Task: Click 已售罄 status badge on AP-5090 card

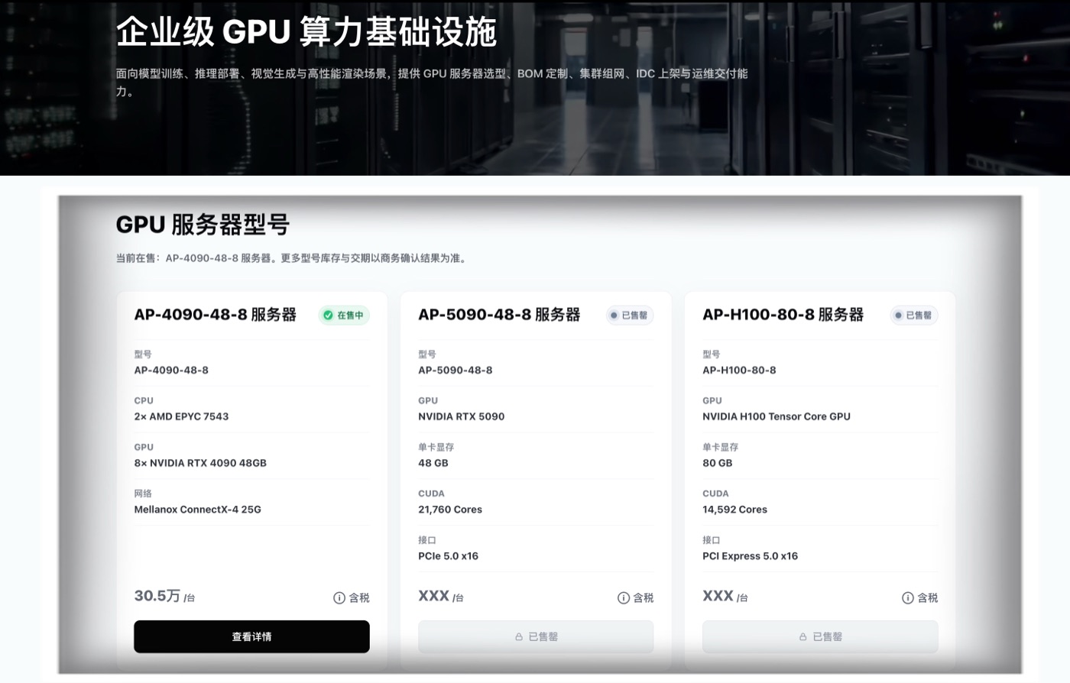Action: coord(630,316)
